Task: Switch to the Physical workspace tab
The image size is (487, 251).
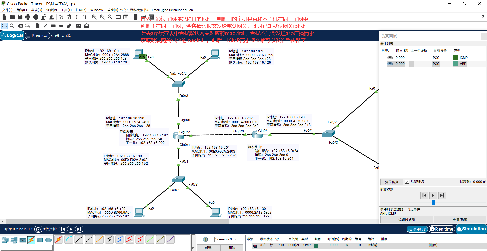Action: (x=37, y=35)
